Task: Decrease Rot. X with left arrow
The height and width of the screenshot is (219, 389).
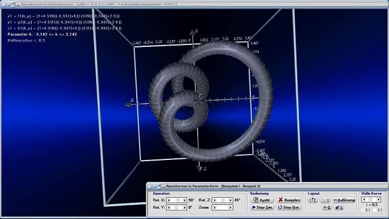Action: click(x=169, y=200)
